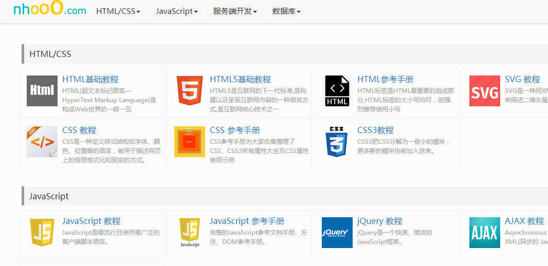The width and height of the screenshot is (548, 266).
Task: Click description starting CSS3把CSS分解为一些小的模块
Action: point(404,147)
